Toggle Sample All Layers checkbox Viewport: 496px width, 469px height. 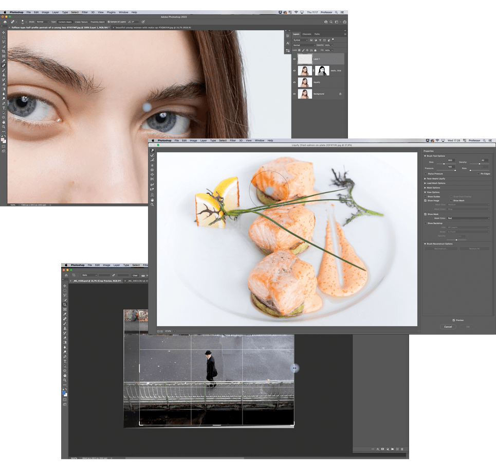pyautogui.click(x=109, y=22)
